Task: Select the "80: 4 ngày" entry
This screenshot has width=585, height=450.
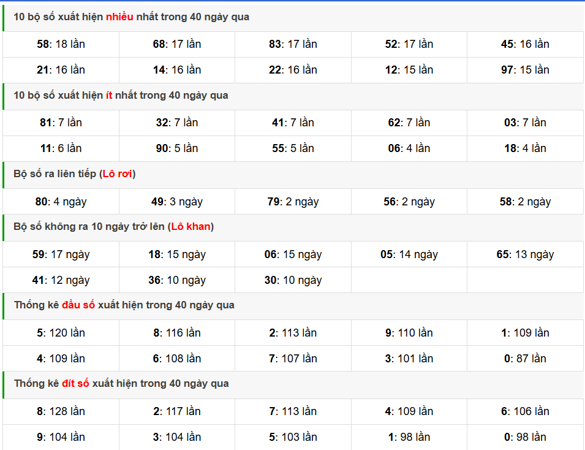Action: [61, 202]
